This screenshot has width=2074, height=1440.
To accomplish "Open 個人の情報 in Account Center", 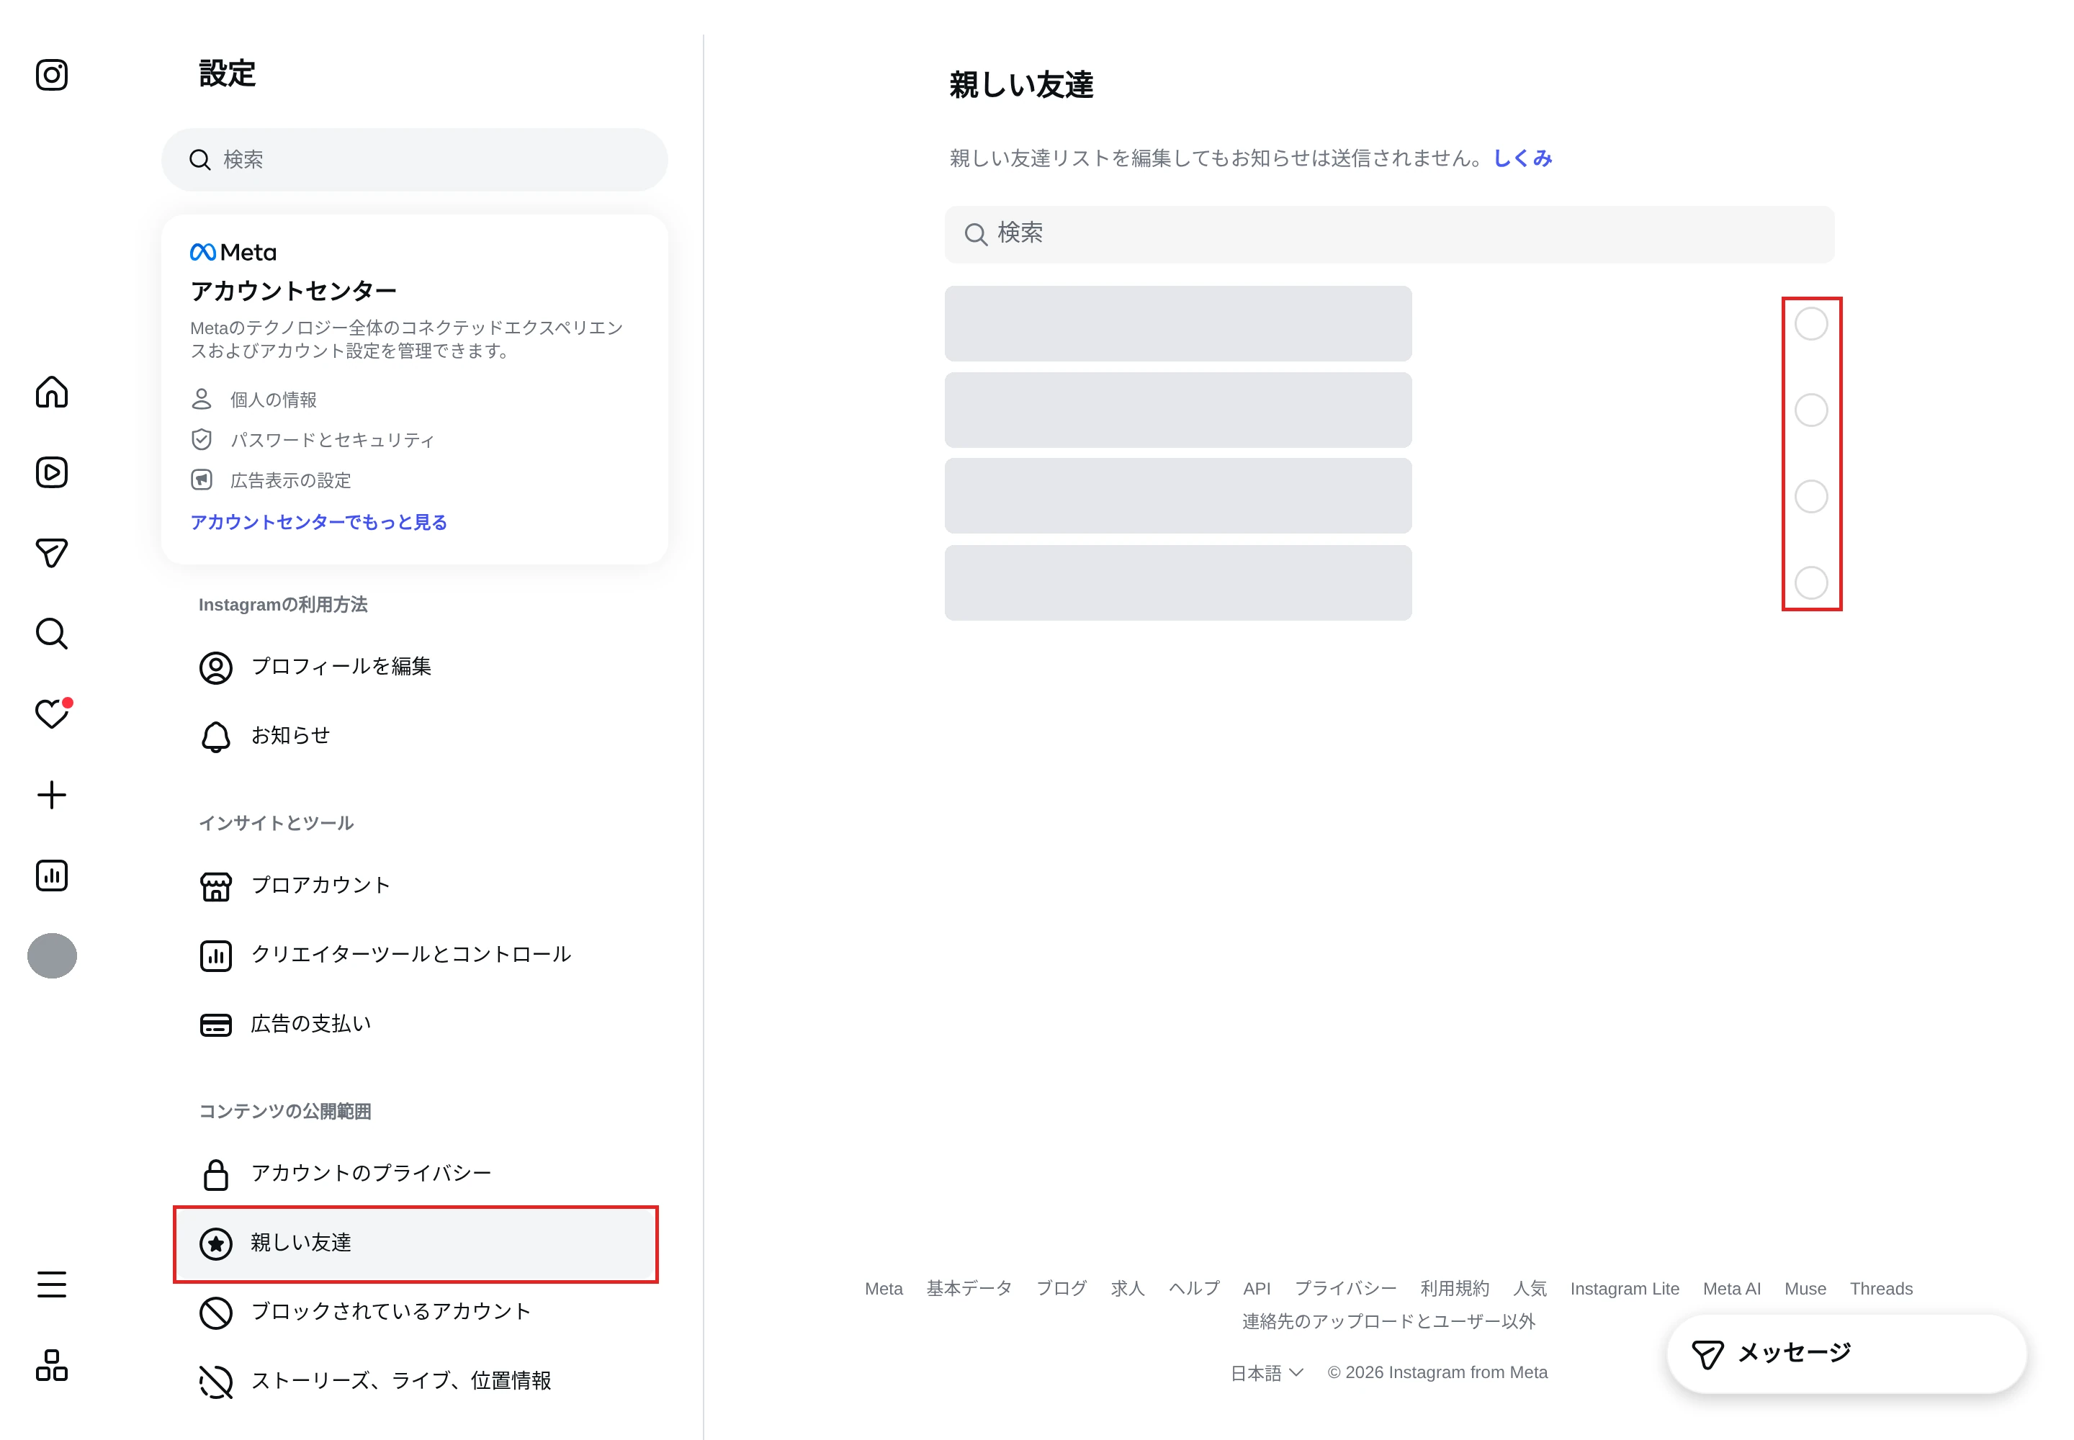I will point(254,400).
